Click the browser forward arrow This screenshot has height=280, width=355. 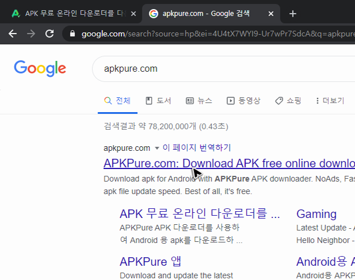[31, 34]
